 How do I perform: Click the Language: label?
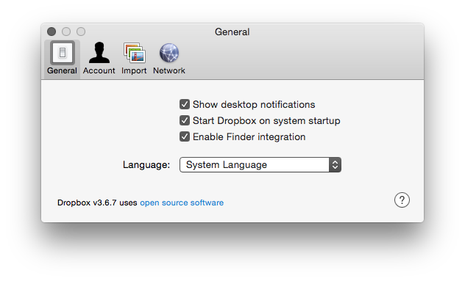(x=146, y=165)
